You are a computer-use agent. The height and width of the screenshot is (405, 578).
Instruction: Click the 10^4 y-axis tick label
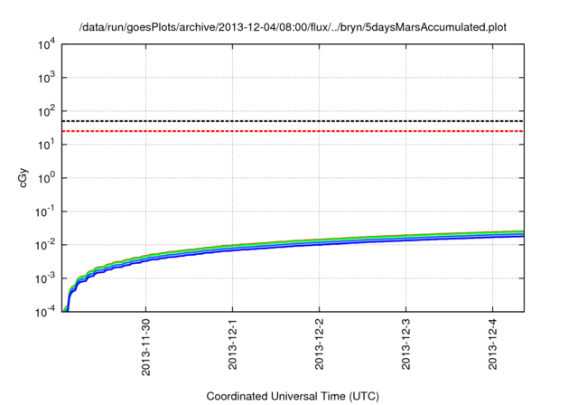46,44
